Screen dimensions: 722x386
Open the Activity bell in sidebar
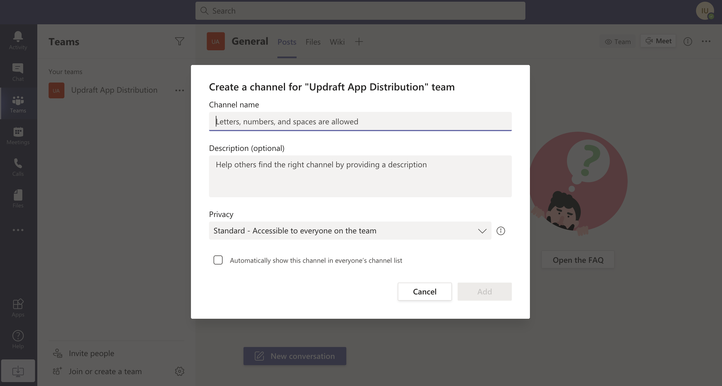18,40
